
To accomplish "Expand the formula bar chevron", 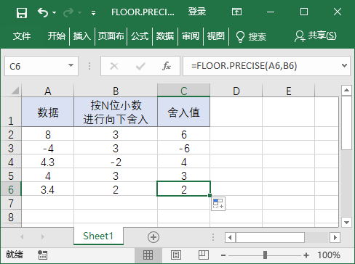I will point(344,65).
